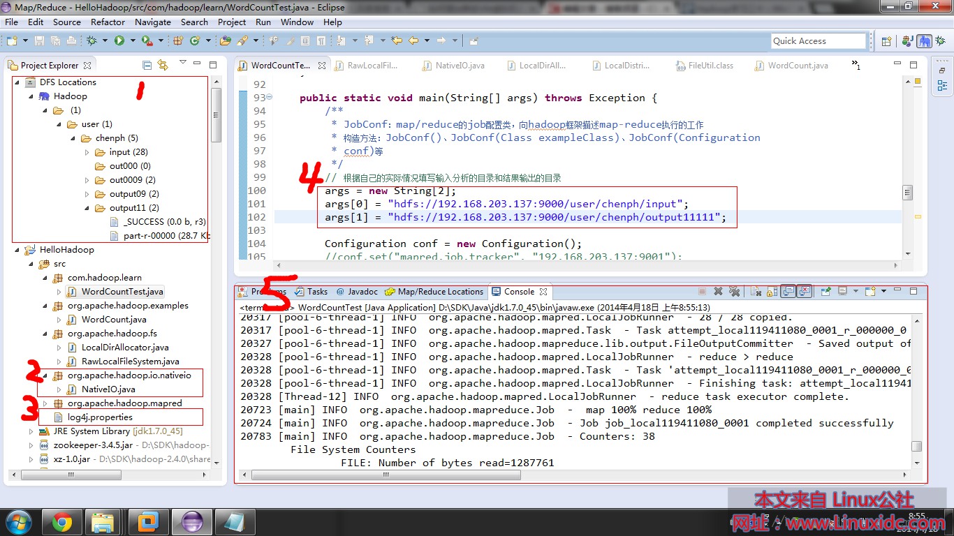The image size is (954, 536).
Task: Click the Run icon in the toolbar
Action: (x=119, y=40)
